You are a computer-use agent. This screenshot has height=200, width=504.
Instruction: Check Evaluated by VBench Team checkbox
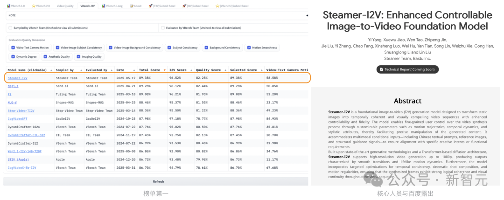click(x=163, y=28)
